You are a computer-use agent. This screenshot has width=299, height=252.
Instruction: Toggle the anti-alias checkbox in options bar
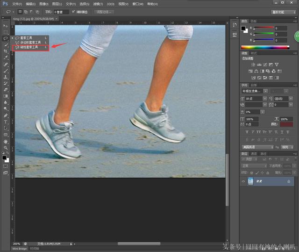(x=74, y=11)
